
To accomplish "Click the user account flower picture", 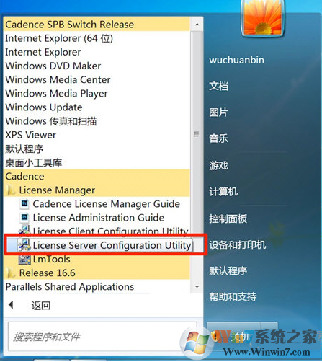I will coord(263,18).
